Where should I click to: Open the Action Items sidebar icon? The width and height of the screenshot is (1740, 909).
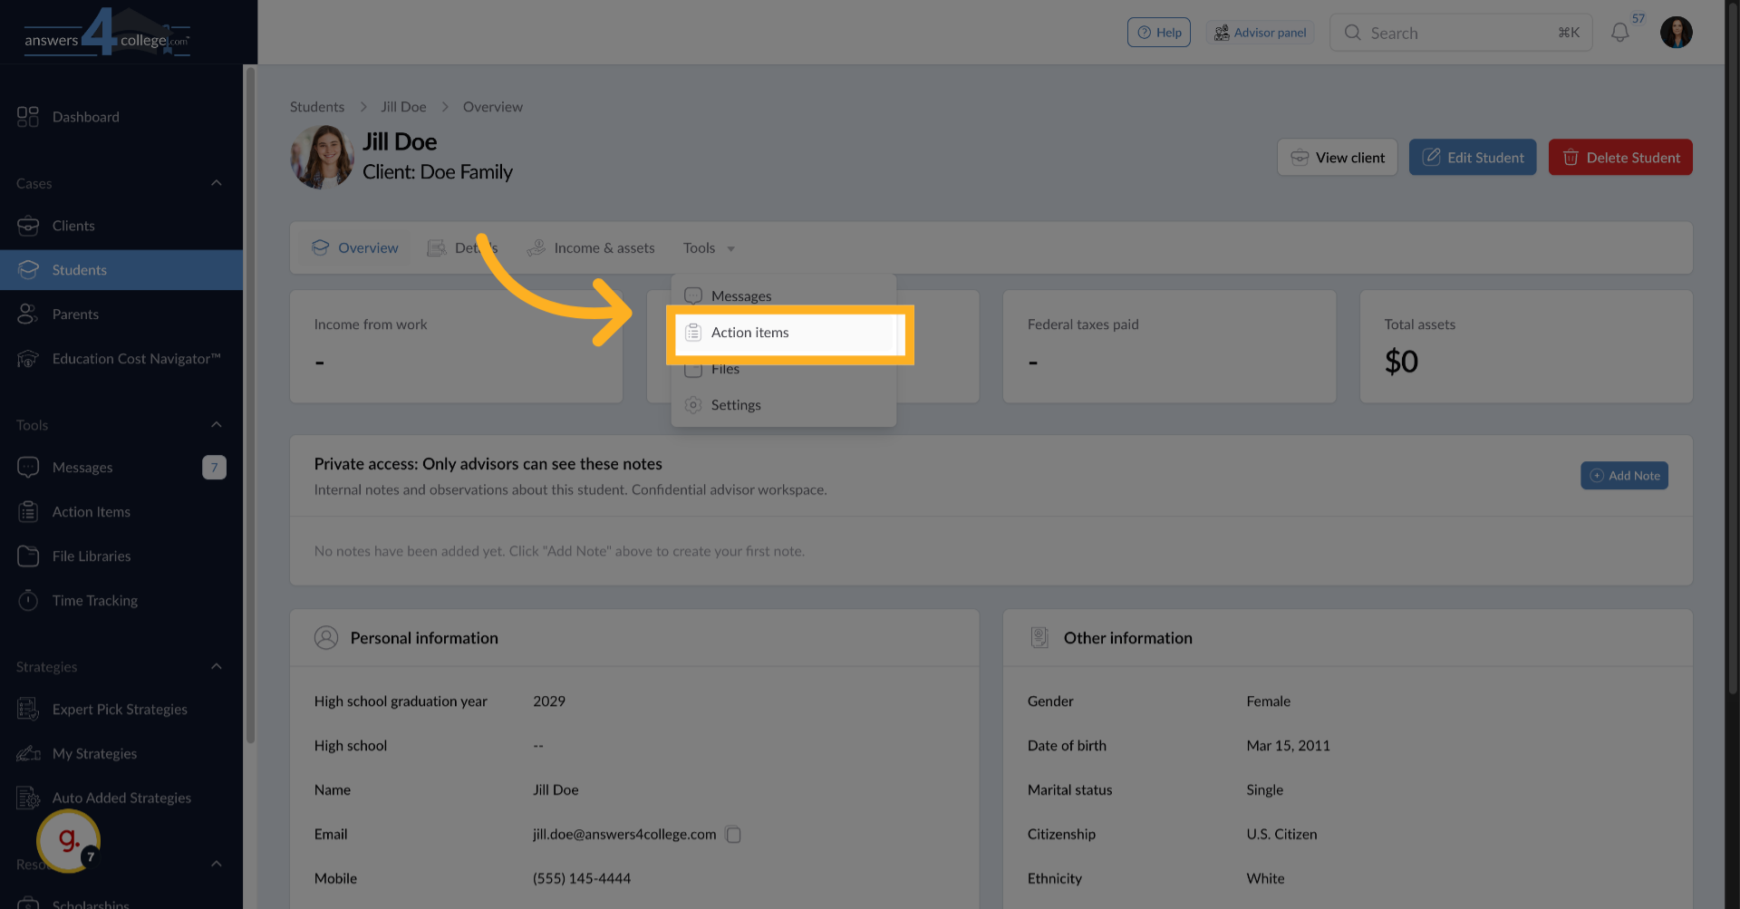(28, 511)
